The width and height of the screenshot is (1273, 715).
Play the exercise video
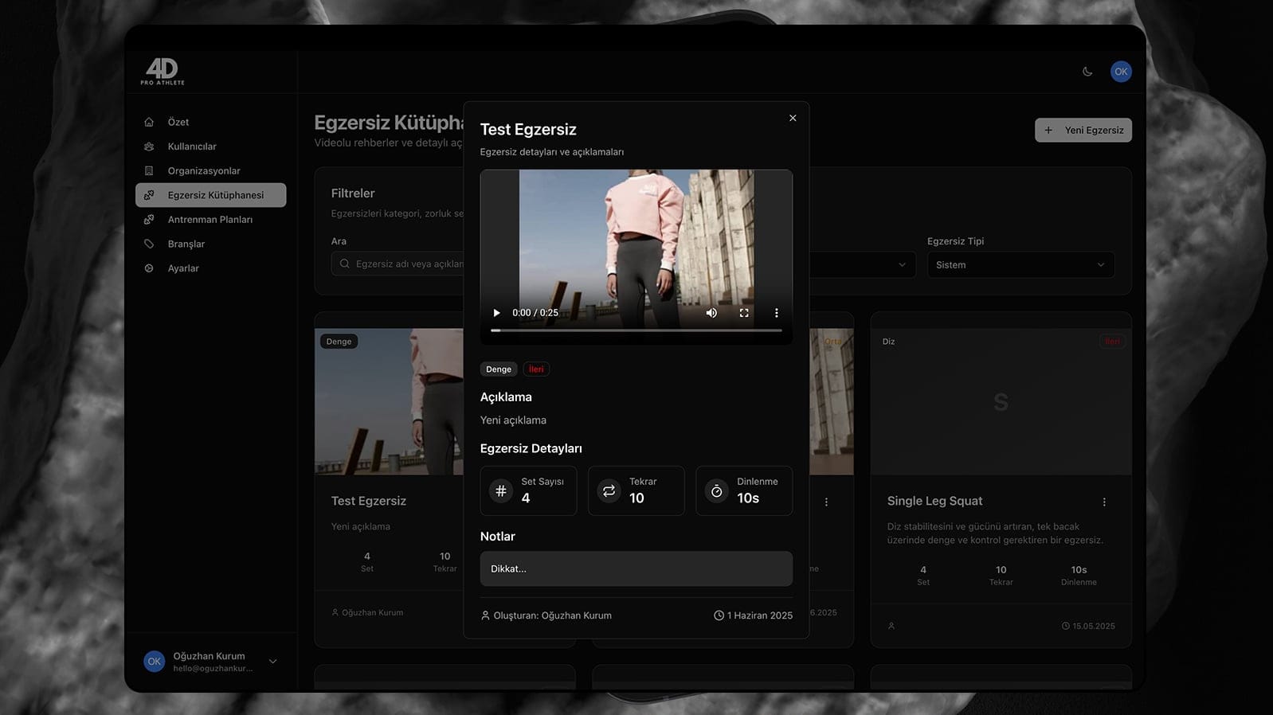click(496, 313)
